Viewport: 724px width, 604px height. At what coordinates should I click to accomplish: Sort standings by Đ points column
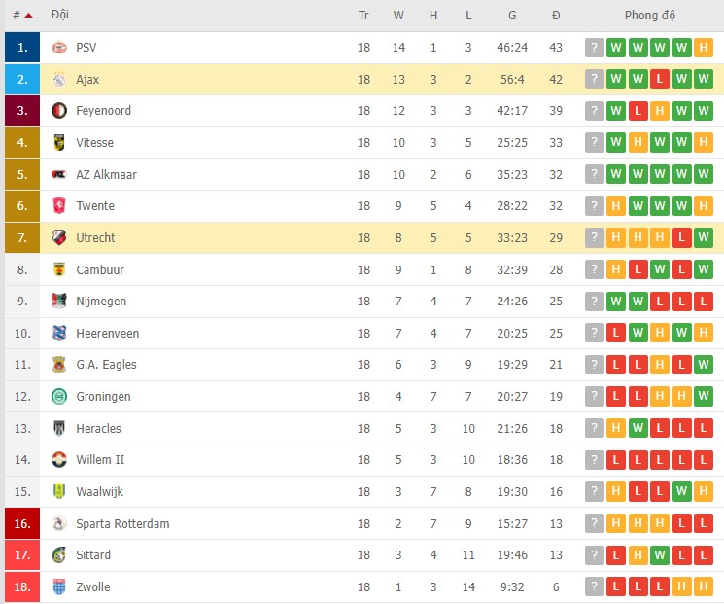point(556,16)
